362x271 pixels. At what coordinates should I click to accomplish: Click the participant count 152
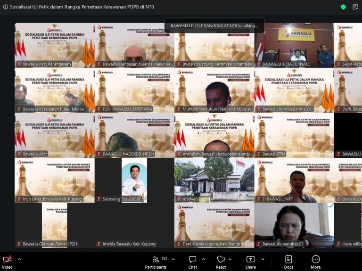164,259
